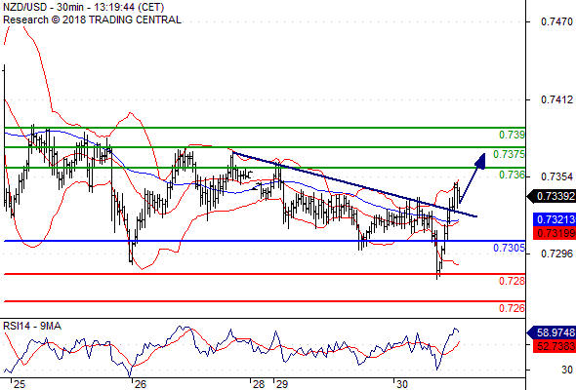The height and width of the screenshot is (390, 576).
Task: Click the Research 2018 TRADING CENTRAL text
Action: point(92,19)
